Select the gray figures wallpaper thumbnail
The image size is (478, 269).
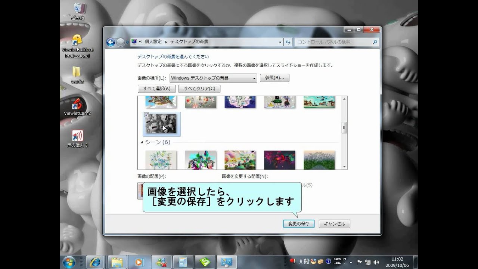point(161,124)
